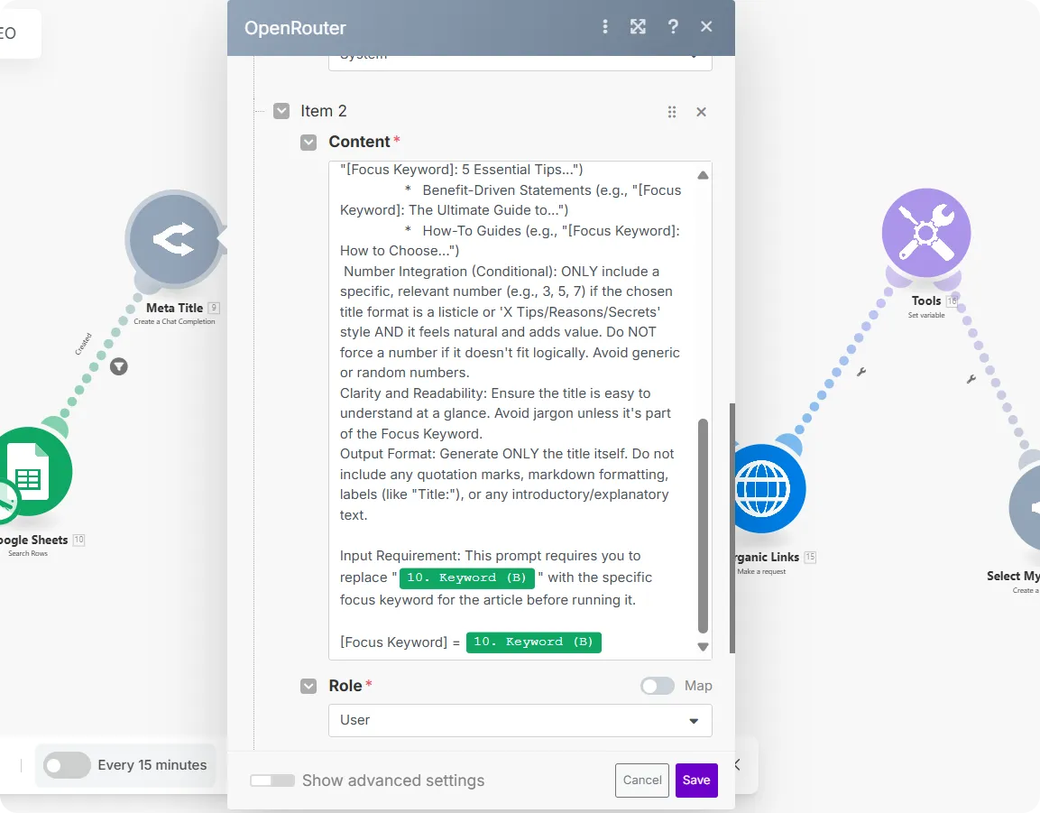The image size is (1040, 813).
Task: Click the OpenRouter panel outer scrollbar
Action: 732,528
